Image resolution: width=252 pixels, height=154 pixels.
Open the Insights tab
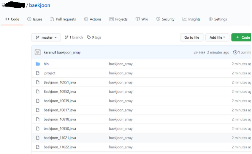tap(191, 19)
